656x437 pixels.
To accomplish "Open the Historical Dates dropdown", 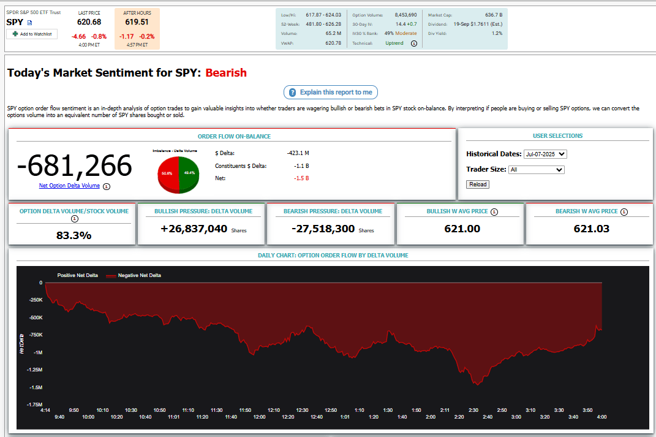I will pos(545,154).
